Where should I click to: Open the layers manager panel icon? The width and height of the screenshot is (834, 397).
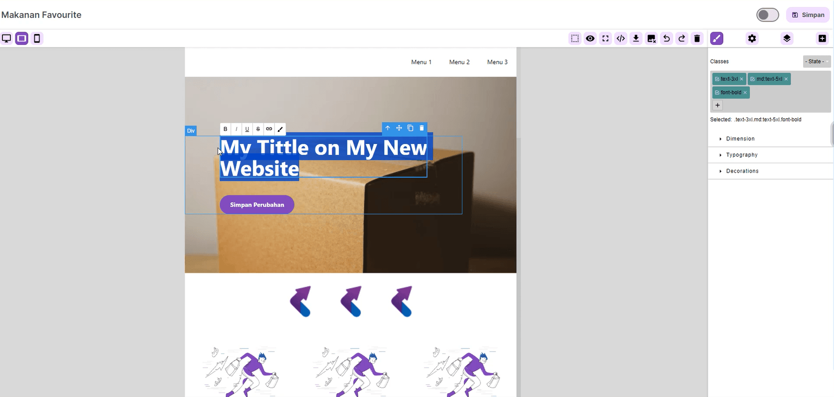(787, 38)
